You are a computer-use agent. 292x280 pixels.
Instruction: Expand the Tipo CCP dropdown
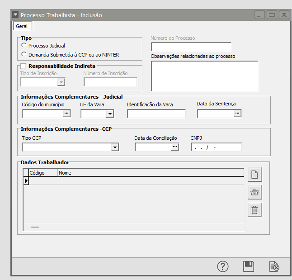tap(115, 147)
